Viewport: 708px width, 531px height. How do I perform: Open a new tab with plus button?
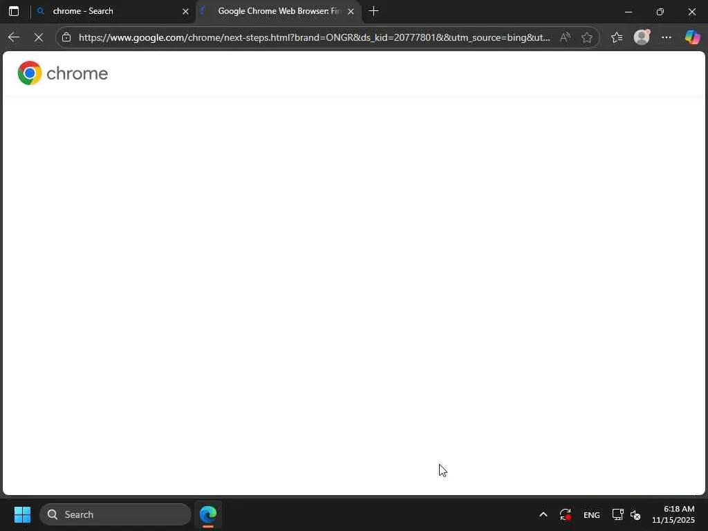pos(373,11)
